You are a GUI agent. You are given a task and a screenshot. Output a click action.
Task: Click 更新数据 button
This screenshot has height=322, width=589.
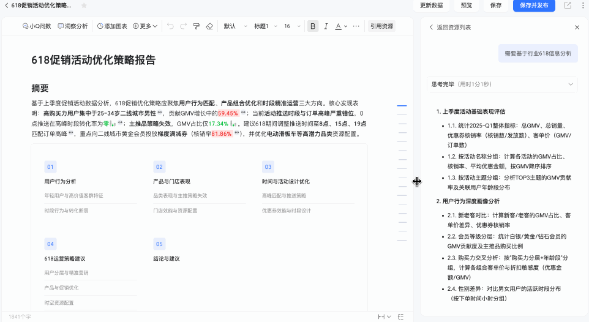431,6
